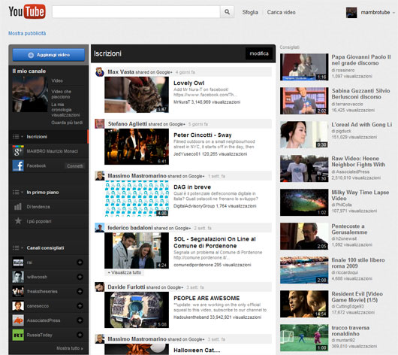Click Stefano Aglietti's profile avatar
The image size is (398, 355).
tap(100, 124)
